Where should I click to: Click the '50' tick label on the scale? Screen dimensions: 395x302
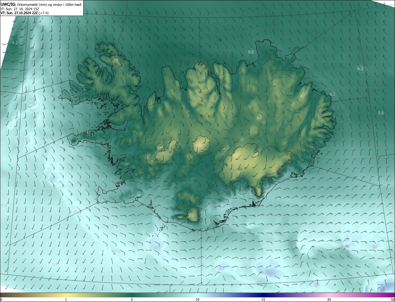(x=393, y=300)
